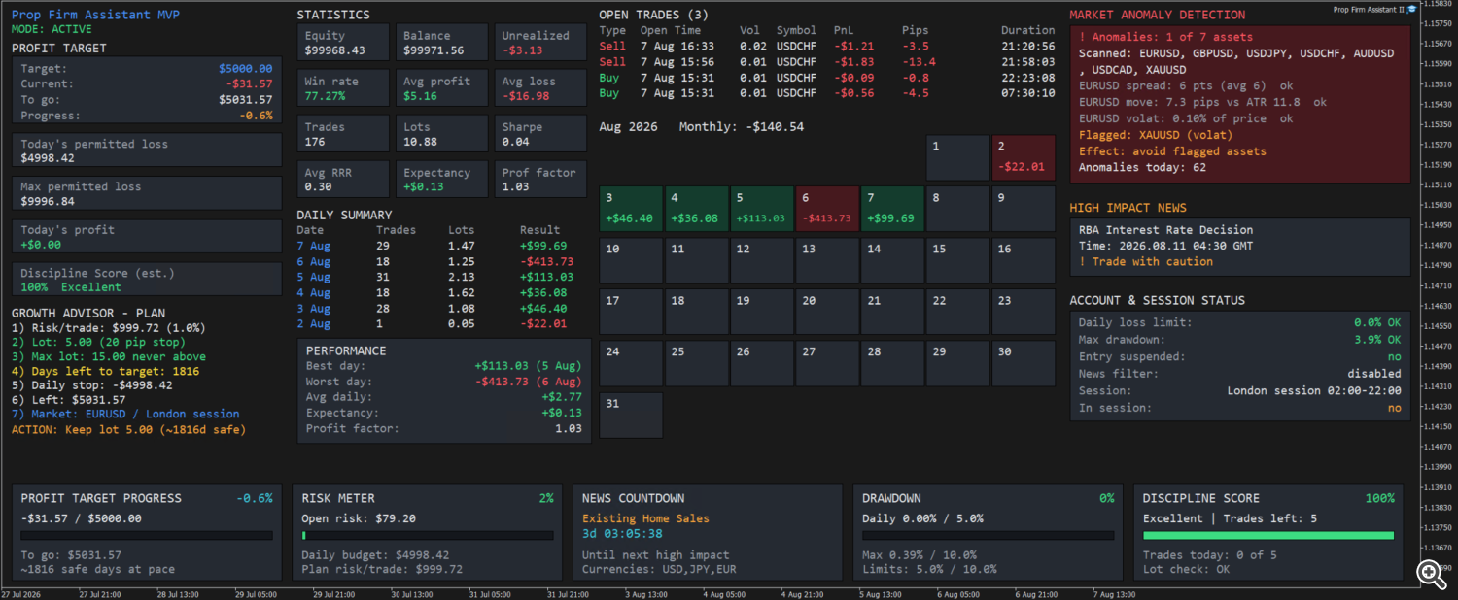Screen dimensions: 1458x600
Task: Click the Target value $5000.00
Action: click(x=246, y=69)
